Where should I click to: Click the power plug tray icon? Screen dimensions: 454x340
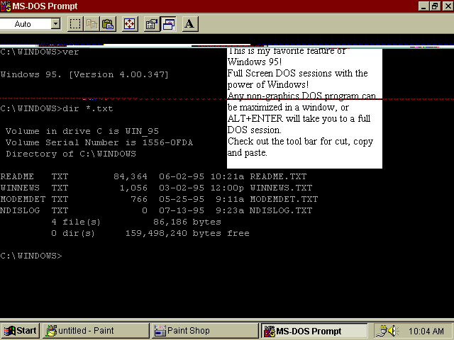pyautogui.click(x=382, y=331)
